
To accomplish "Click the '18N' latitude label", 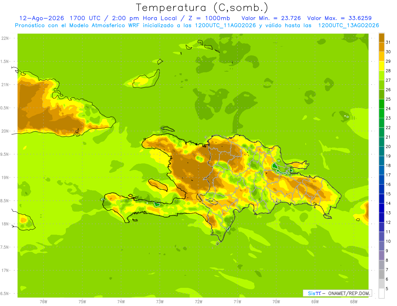I will [x=5, y=224].
